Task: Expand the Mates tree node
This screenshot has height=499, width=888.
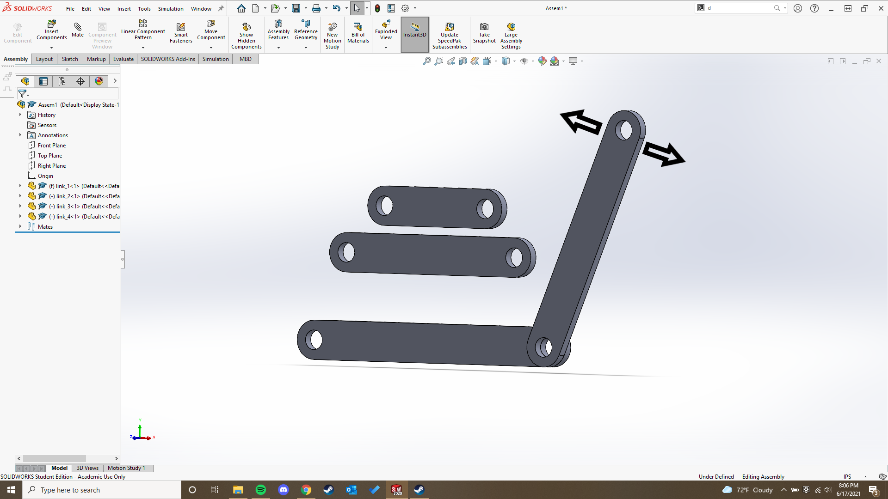Action: pyautogui.click(x=20, y=226)
